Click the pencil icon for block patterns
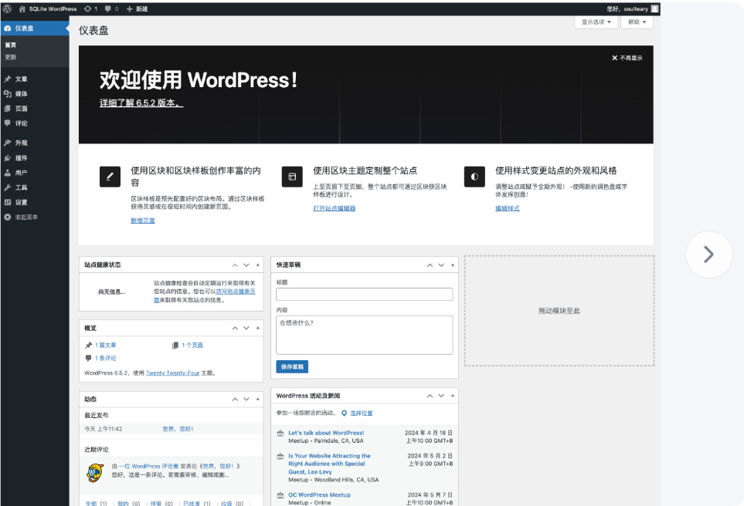The width and height of the screenshot is (744, 506). click(110, 177)
